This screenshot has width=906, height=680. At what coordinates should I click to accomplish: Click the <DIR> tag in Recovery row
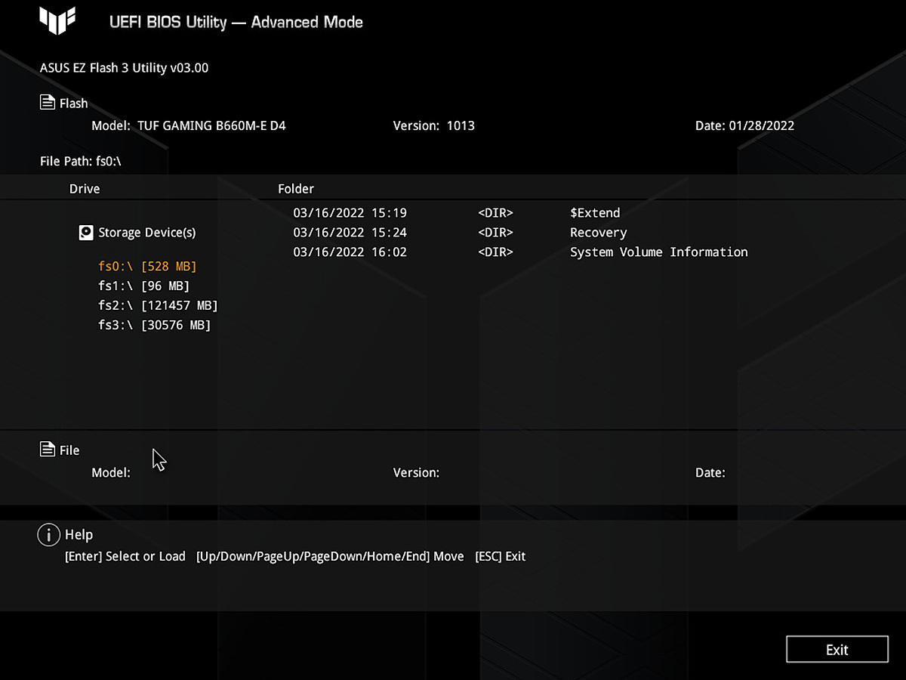click(495, 233)
